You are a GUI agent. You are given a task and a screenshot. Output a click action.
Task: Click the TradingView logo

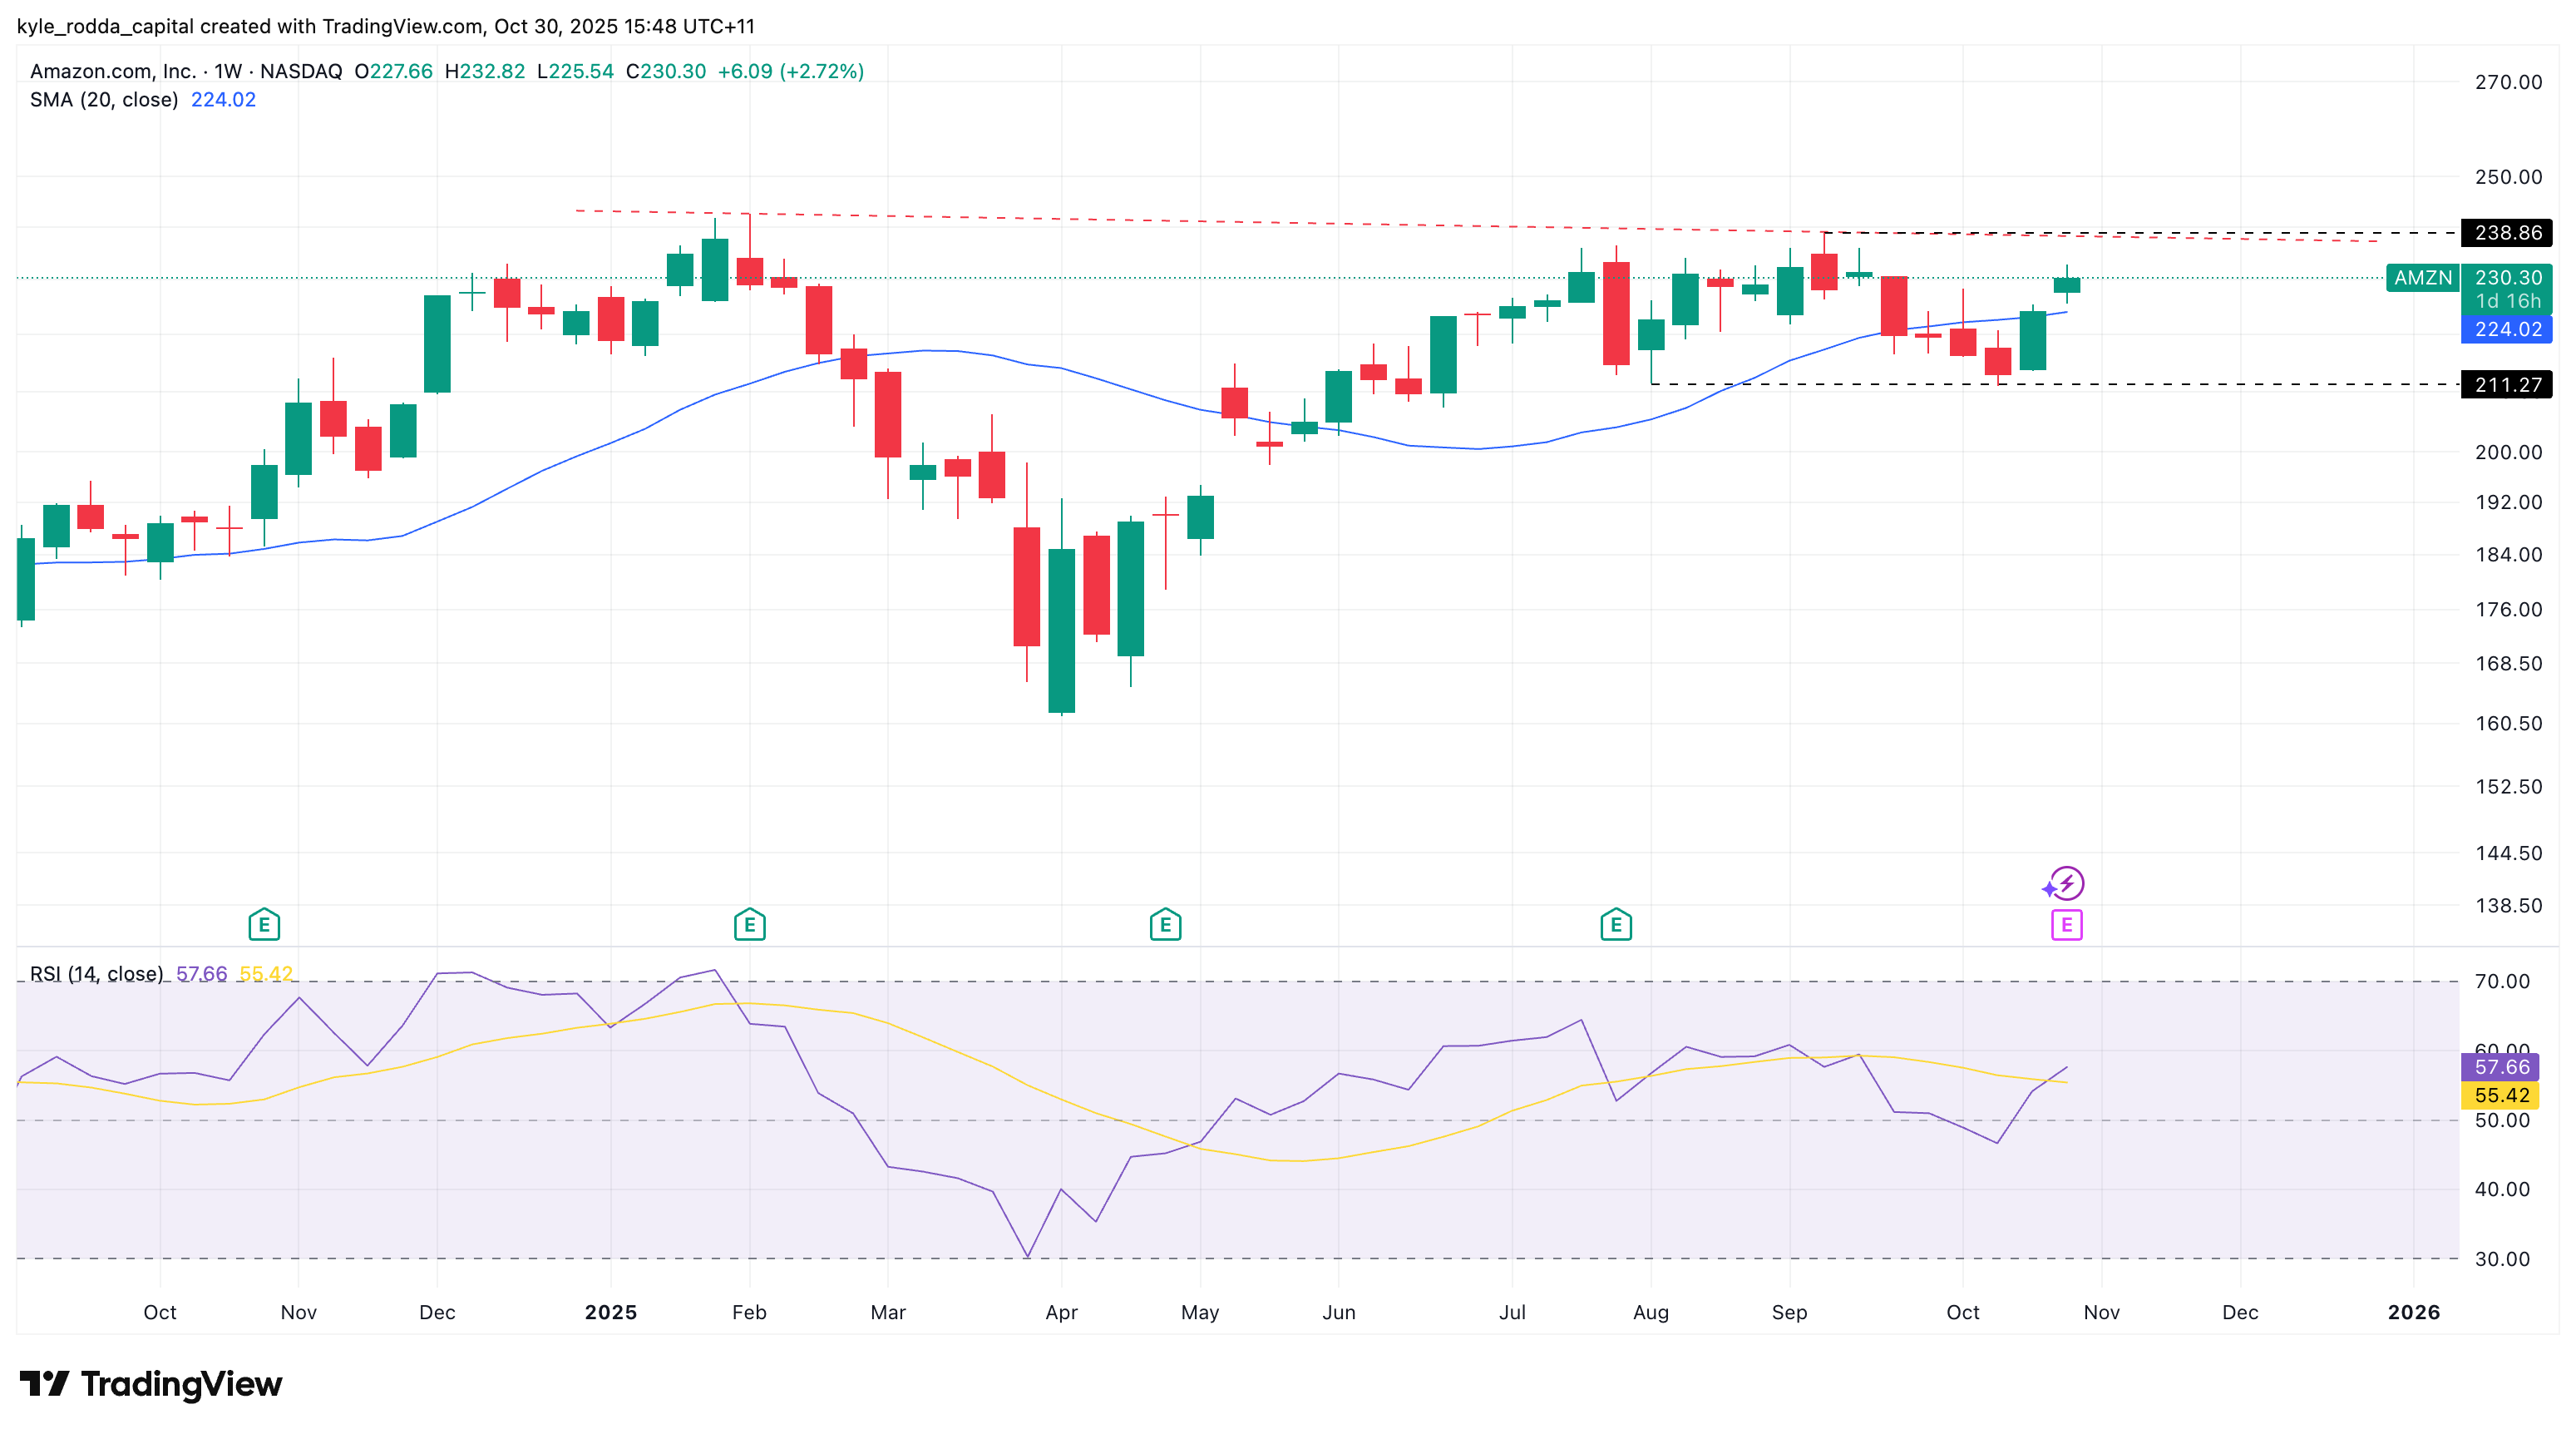click(x=150, y=1384)
